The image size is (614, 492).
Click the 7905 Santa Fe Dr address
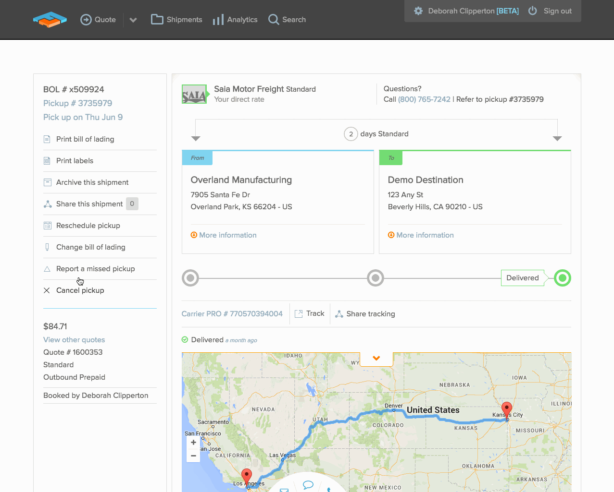(x=220, y=195)
